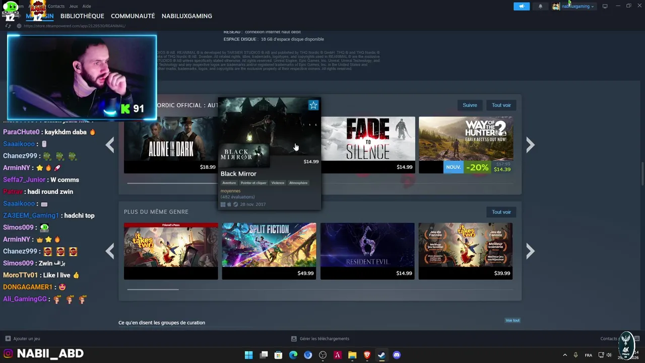This screenshot has width=645, height=363.
Task: Go to previous games in THQ Nordic carousel
Action: [110, 145]
